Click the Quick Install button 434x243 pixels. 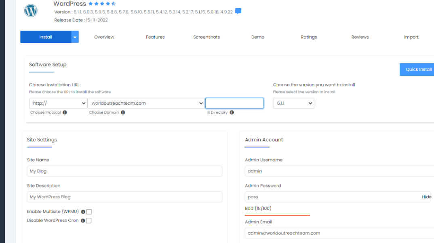(x=417, y=70)
